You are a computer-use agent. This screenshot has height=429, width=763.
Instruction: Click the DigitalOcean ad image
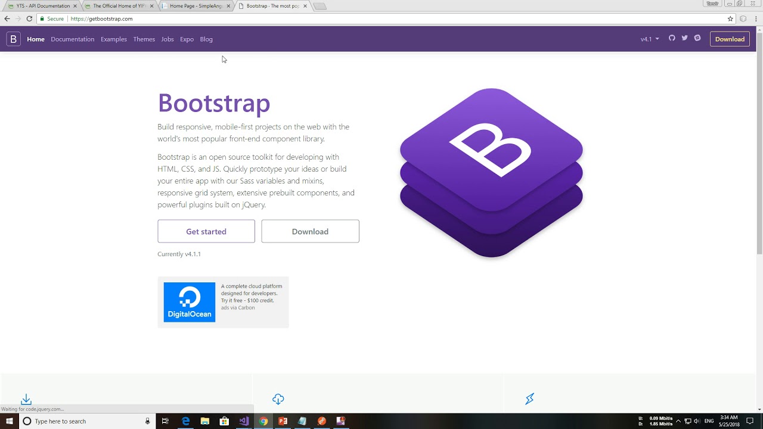click(x=190, y=302)
